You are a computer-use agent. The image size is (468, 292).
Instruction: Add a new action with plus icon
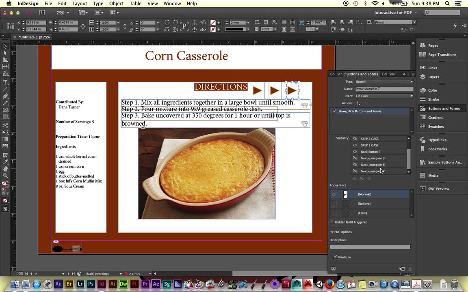358,103
